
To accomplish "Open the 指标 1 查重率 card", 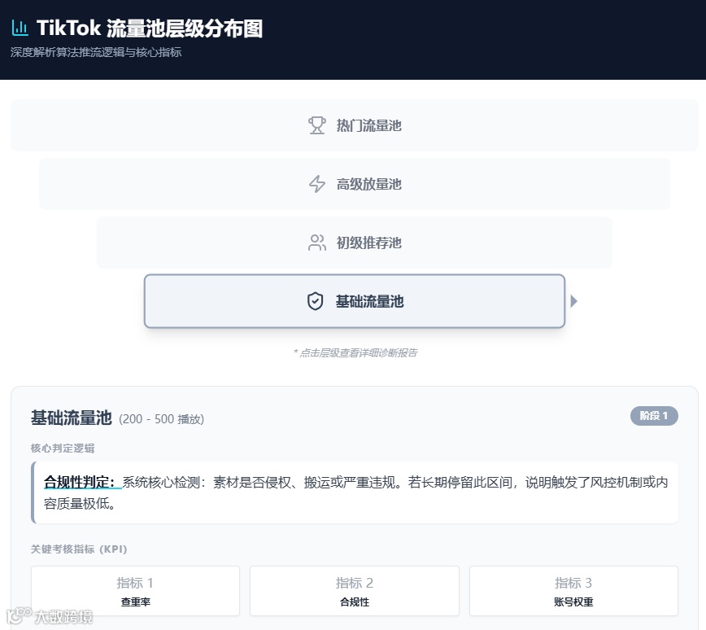I will point(135,591).
